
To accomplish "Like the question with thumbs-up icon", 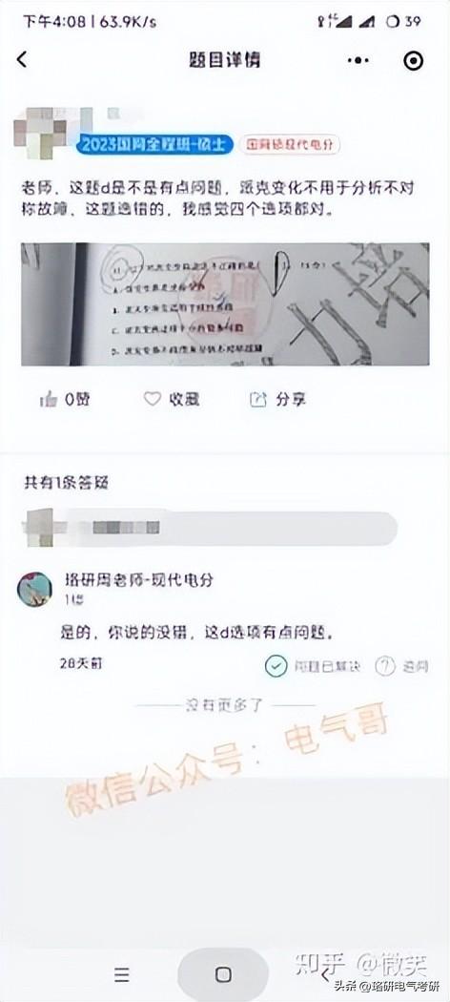I will point(49,400).
